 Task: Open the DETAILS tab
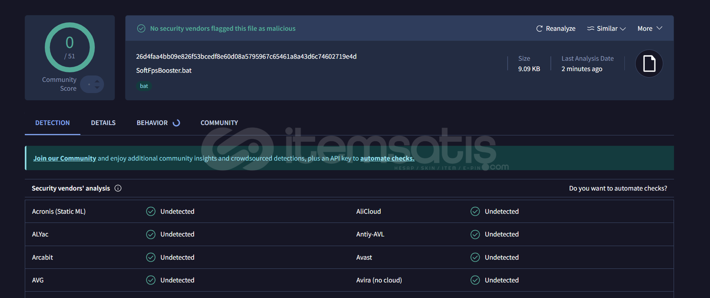pos(103,123)
